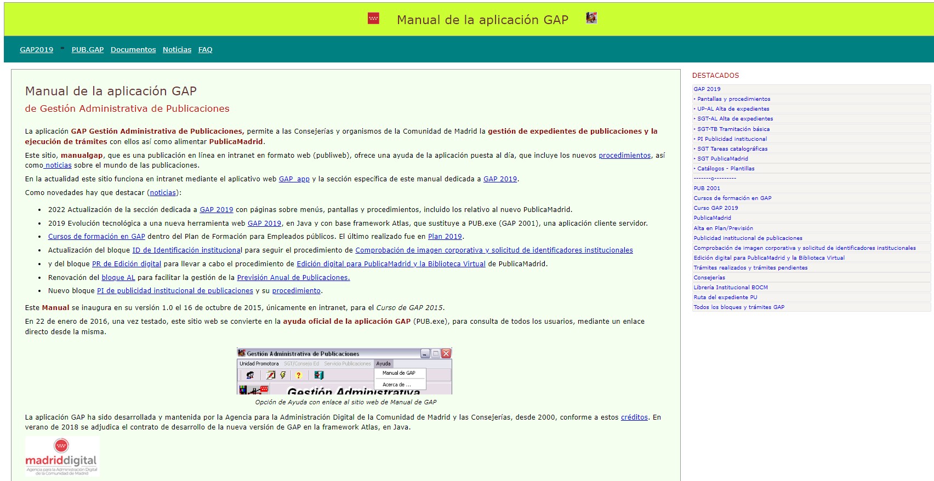Click the madriddigital logo image
The height and width of the screenshot is (481, 934).
62,456
